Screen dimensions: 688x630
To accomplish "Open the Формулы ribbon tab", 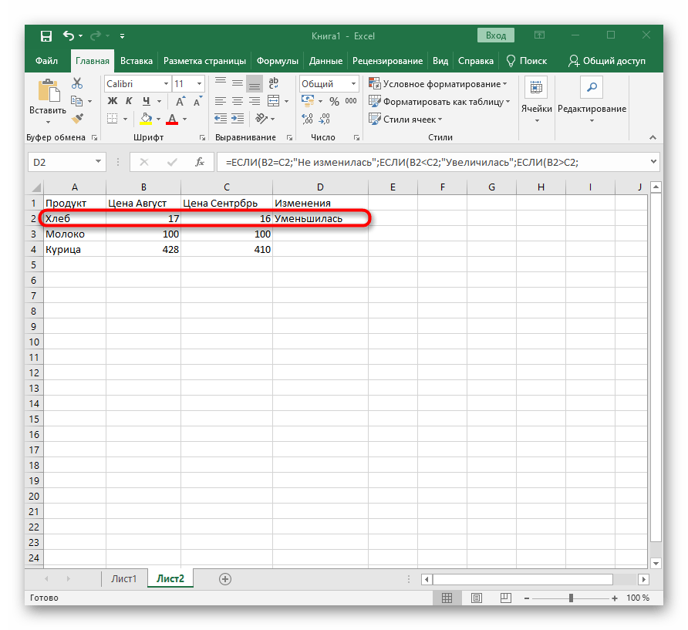I will click(278, 61).
